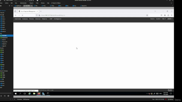Switch to the Branch PC session tab
The height and width of the screenshot is (102, 182).
(83, 6)
